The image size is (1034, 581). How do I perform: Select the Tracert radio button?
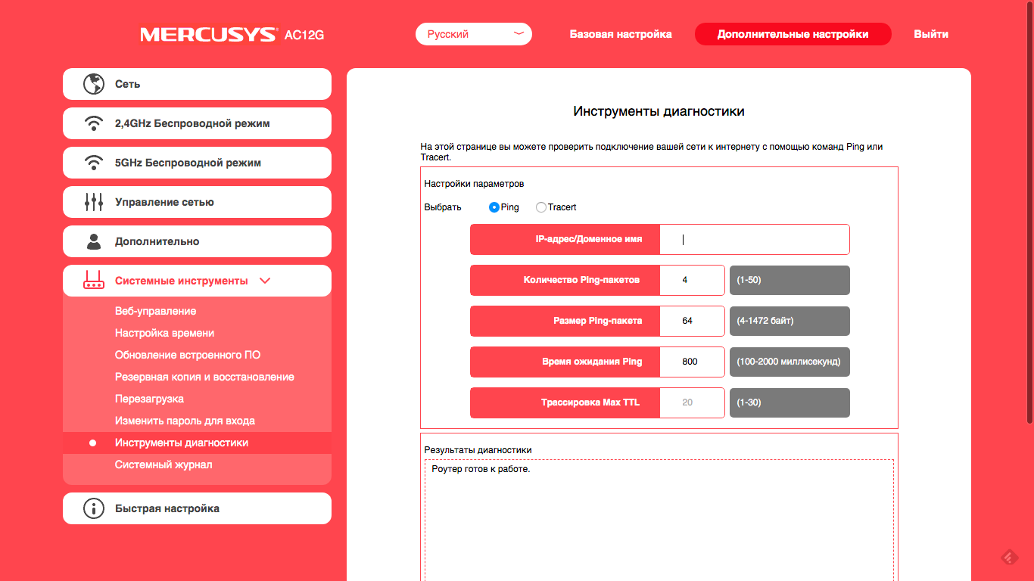pyautogui.click(x=541, y=207)
